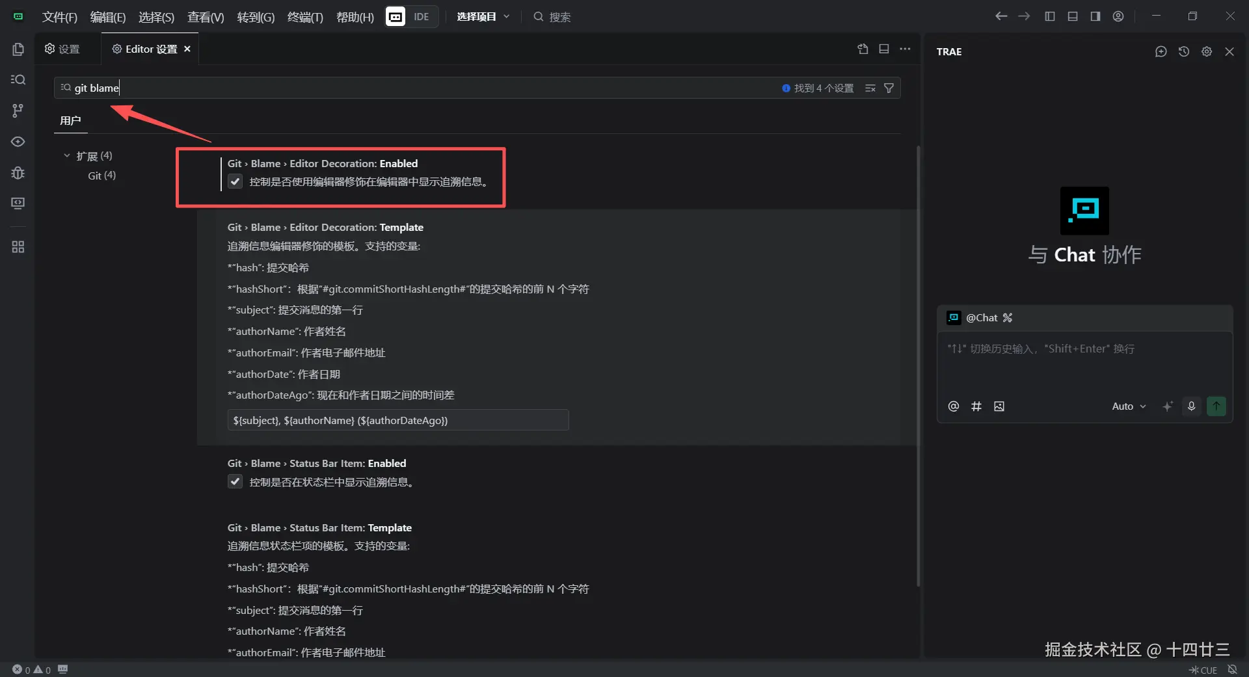Open settings JSON file icon
This screenshot has width=1249, height=677.
(x=863, y=49)
